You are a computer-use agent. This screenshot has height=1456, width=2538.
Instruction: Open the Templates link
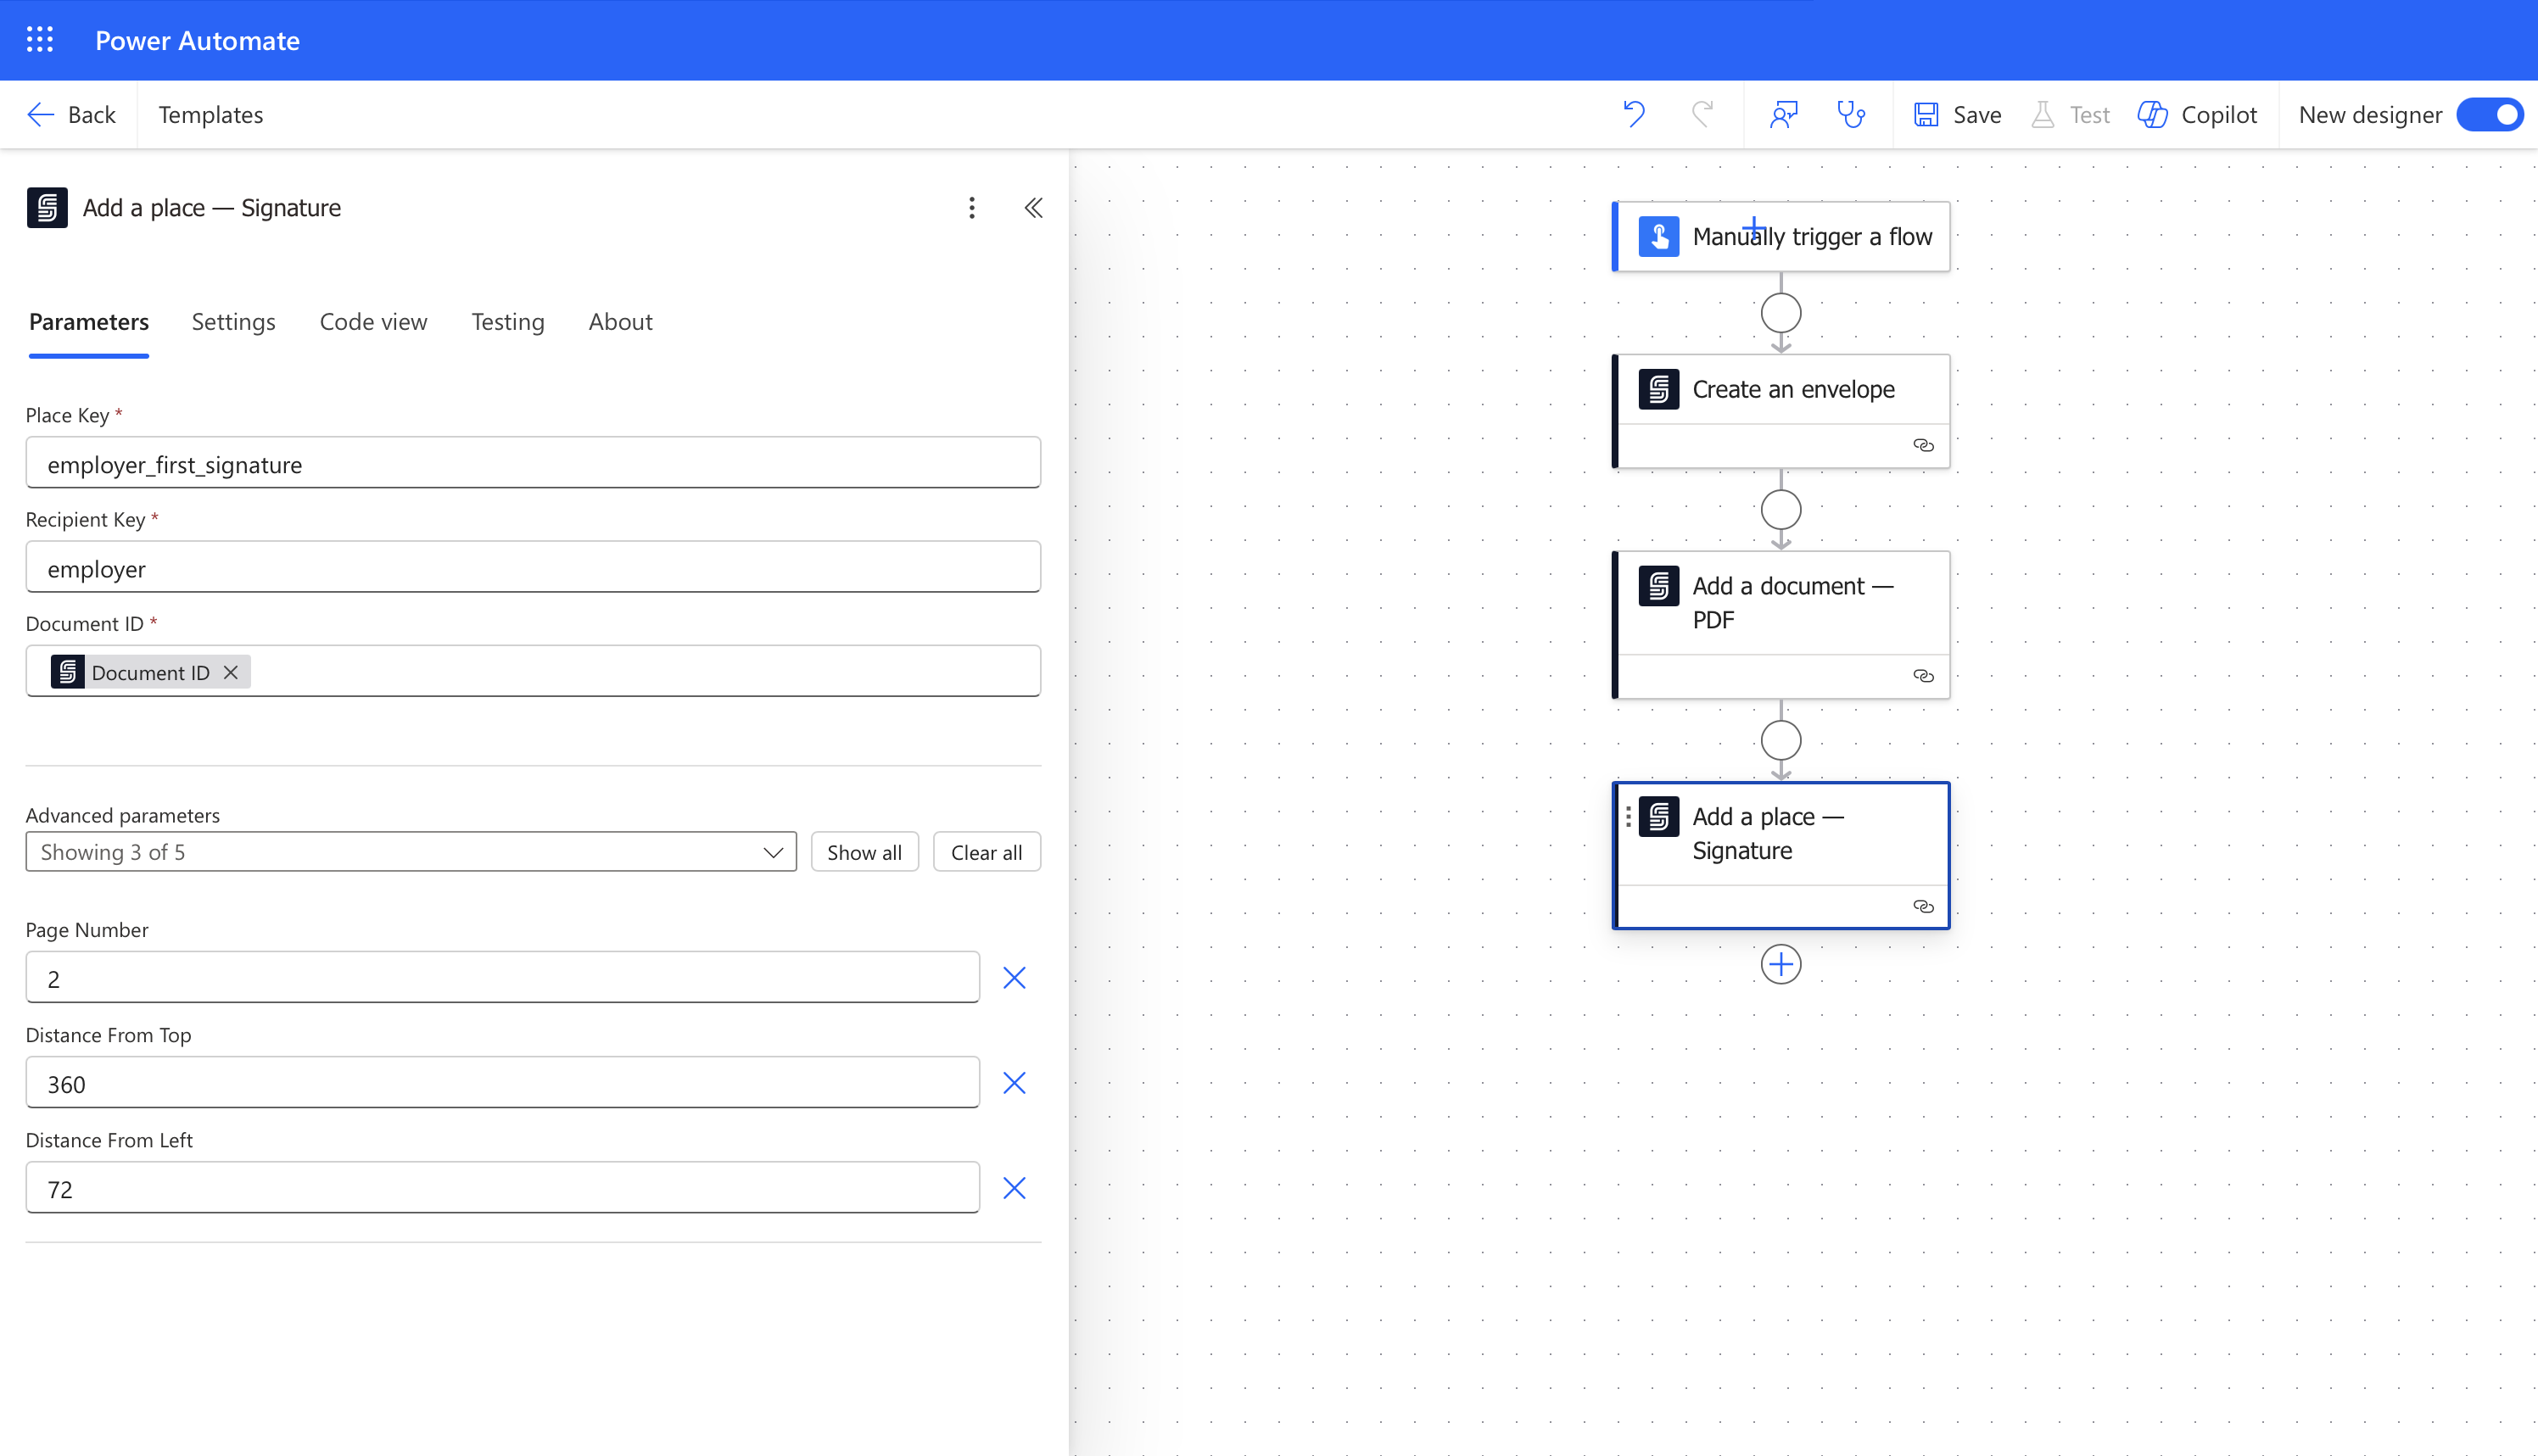click(x=211, y=115)
